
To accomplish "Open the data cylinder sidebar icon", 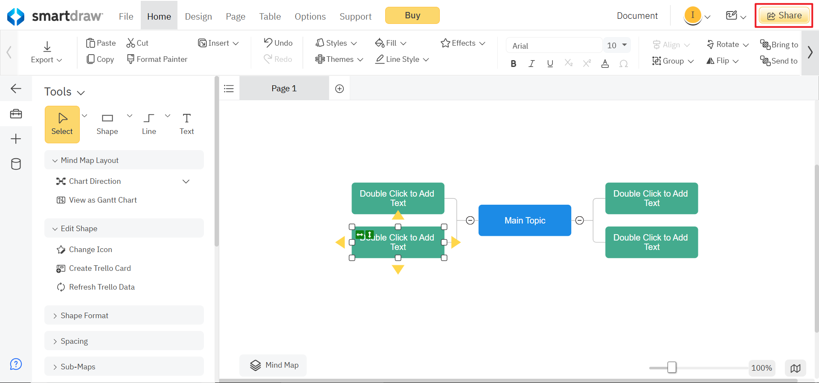I will click(16, 164).
